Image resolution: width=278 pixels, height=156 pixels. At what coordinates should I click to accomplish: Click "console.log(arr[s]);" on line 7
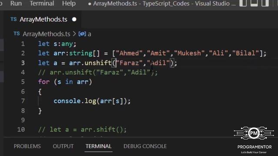tap(92, 101)
